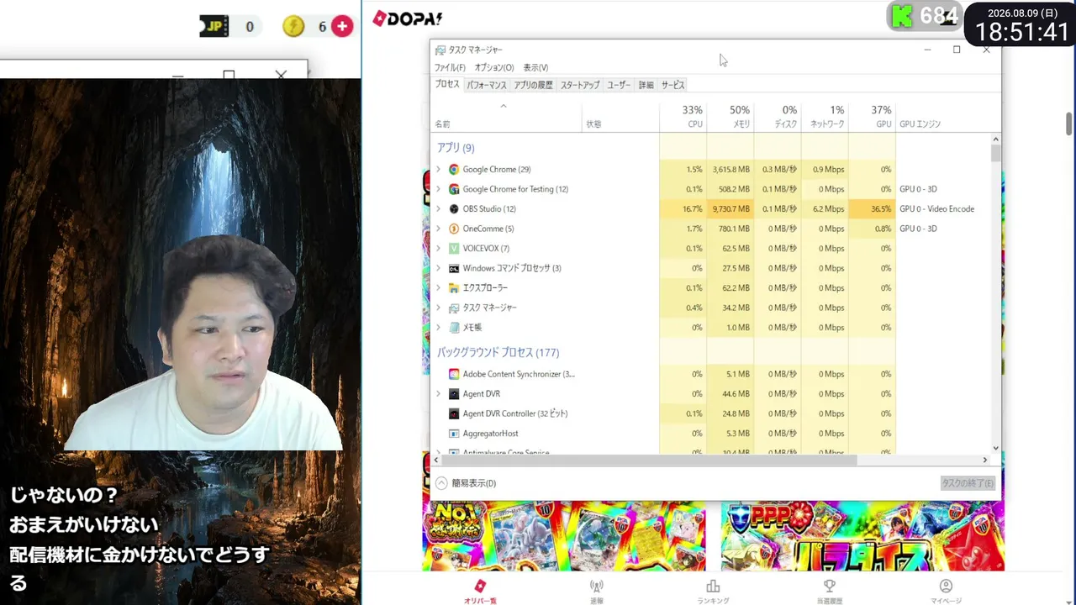Click the red plus icon beside the coin count
Image resolution: width=1076 pixels, height=605 pixels.
341,26
